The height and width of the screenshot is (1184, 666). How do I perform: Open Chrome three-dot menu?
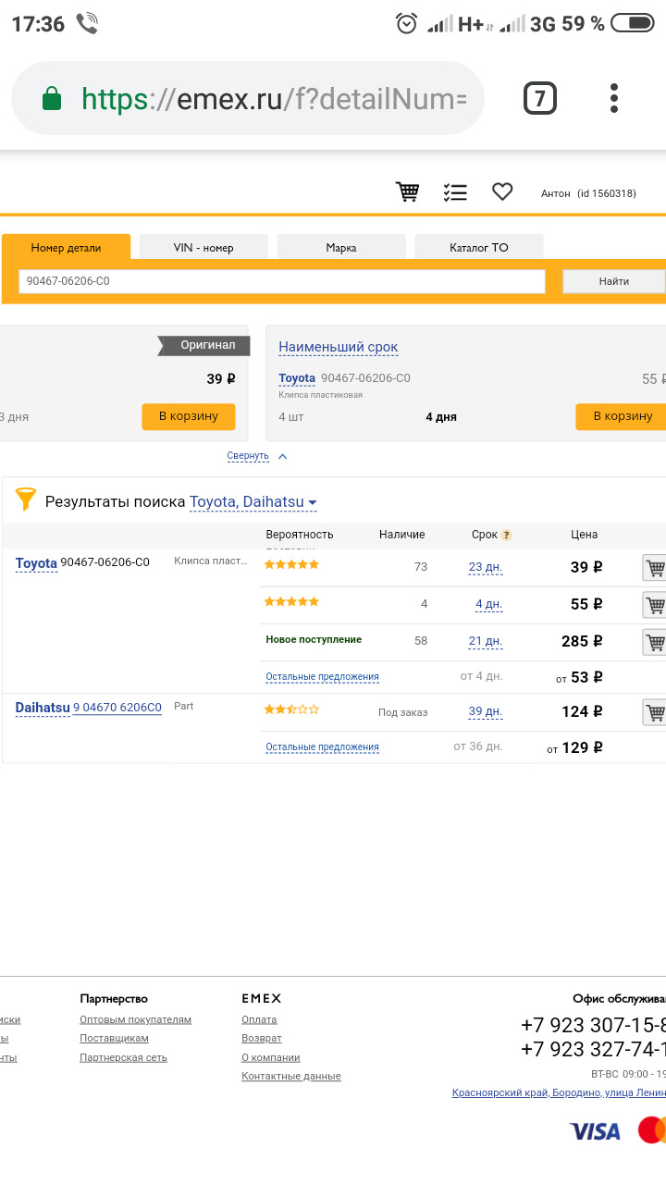tap(614, 98)
